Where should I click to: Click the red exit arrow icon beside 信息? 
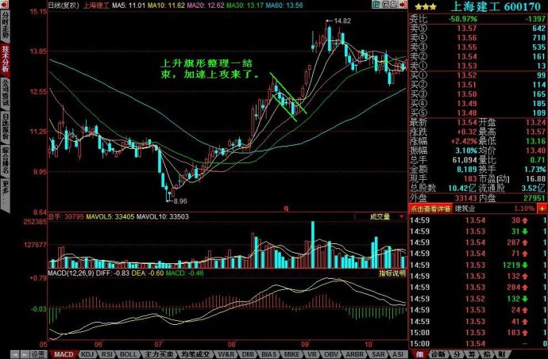403,5
